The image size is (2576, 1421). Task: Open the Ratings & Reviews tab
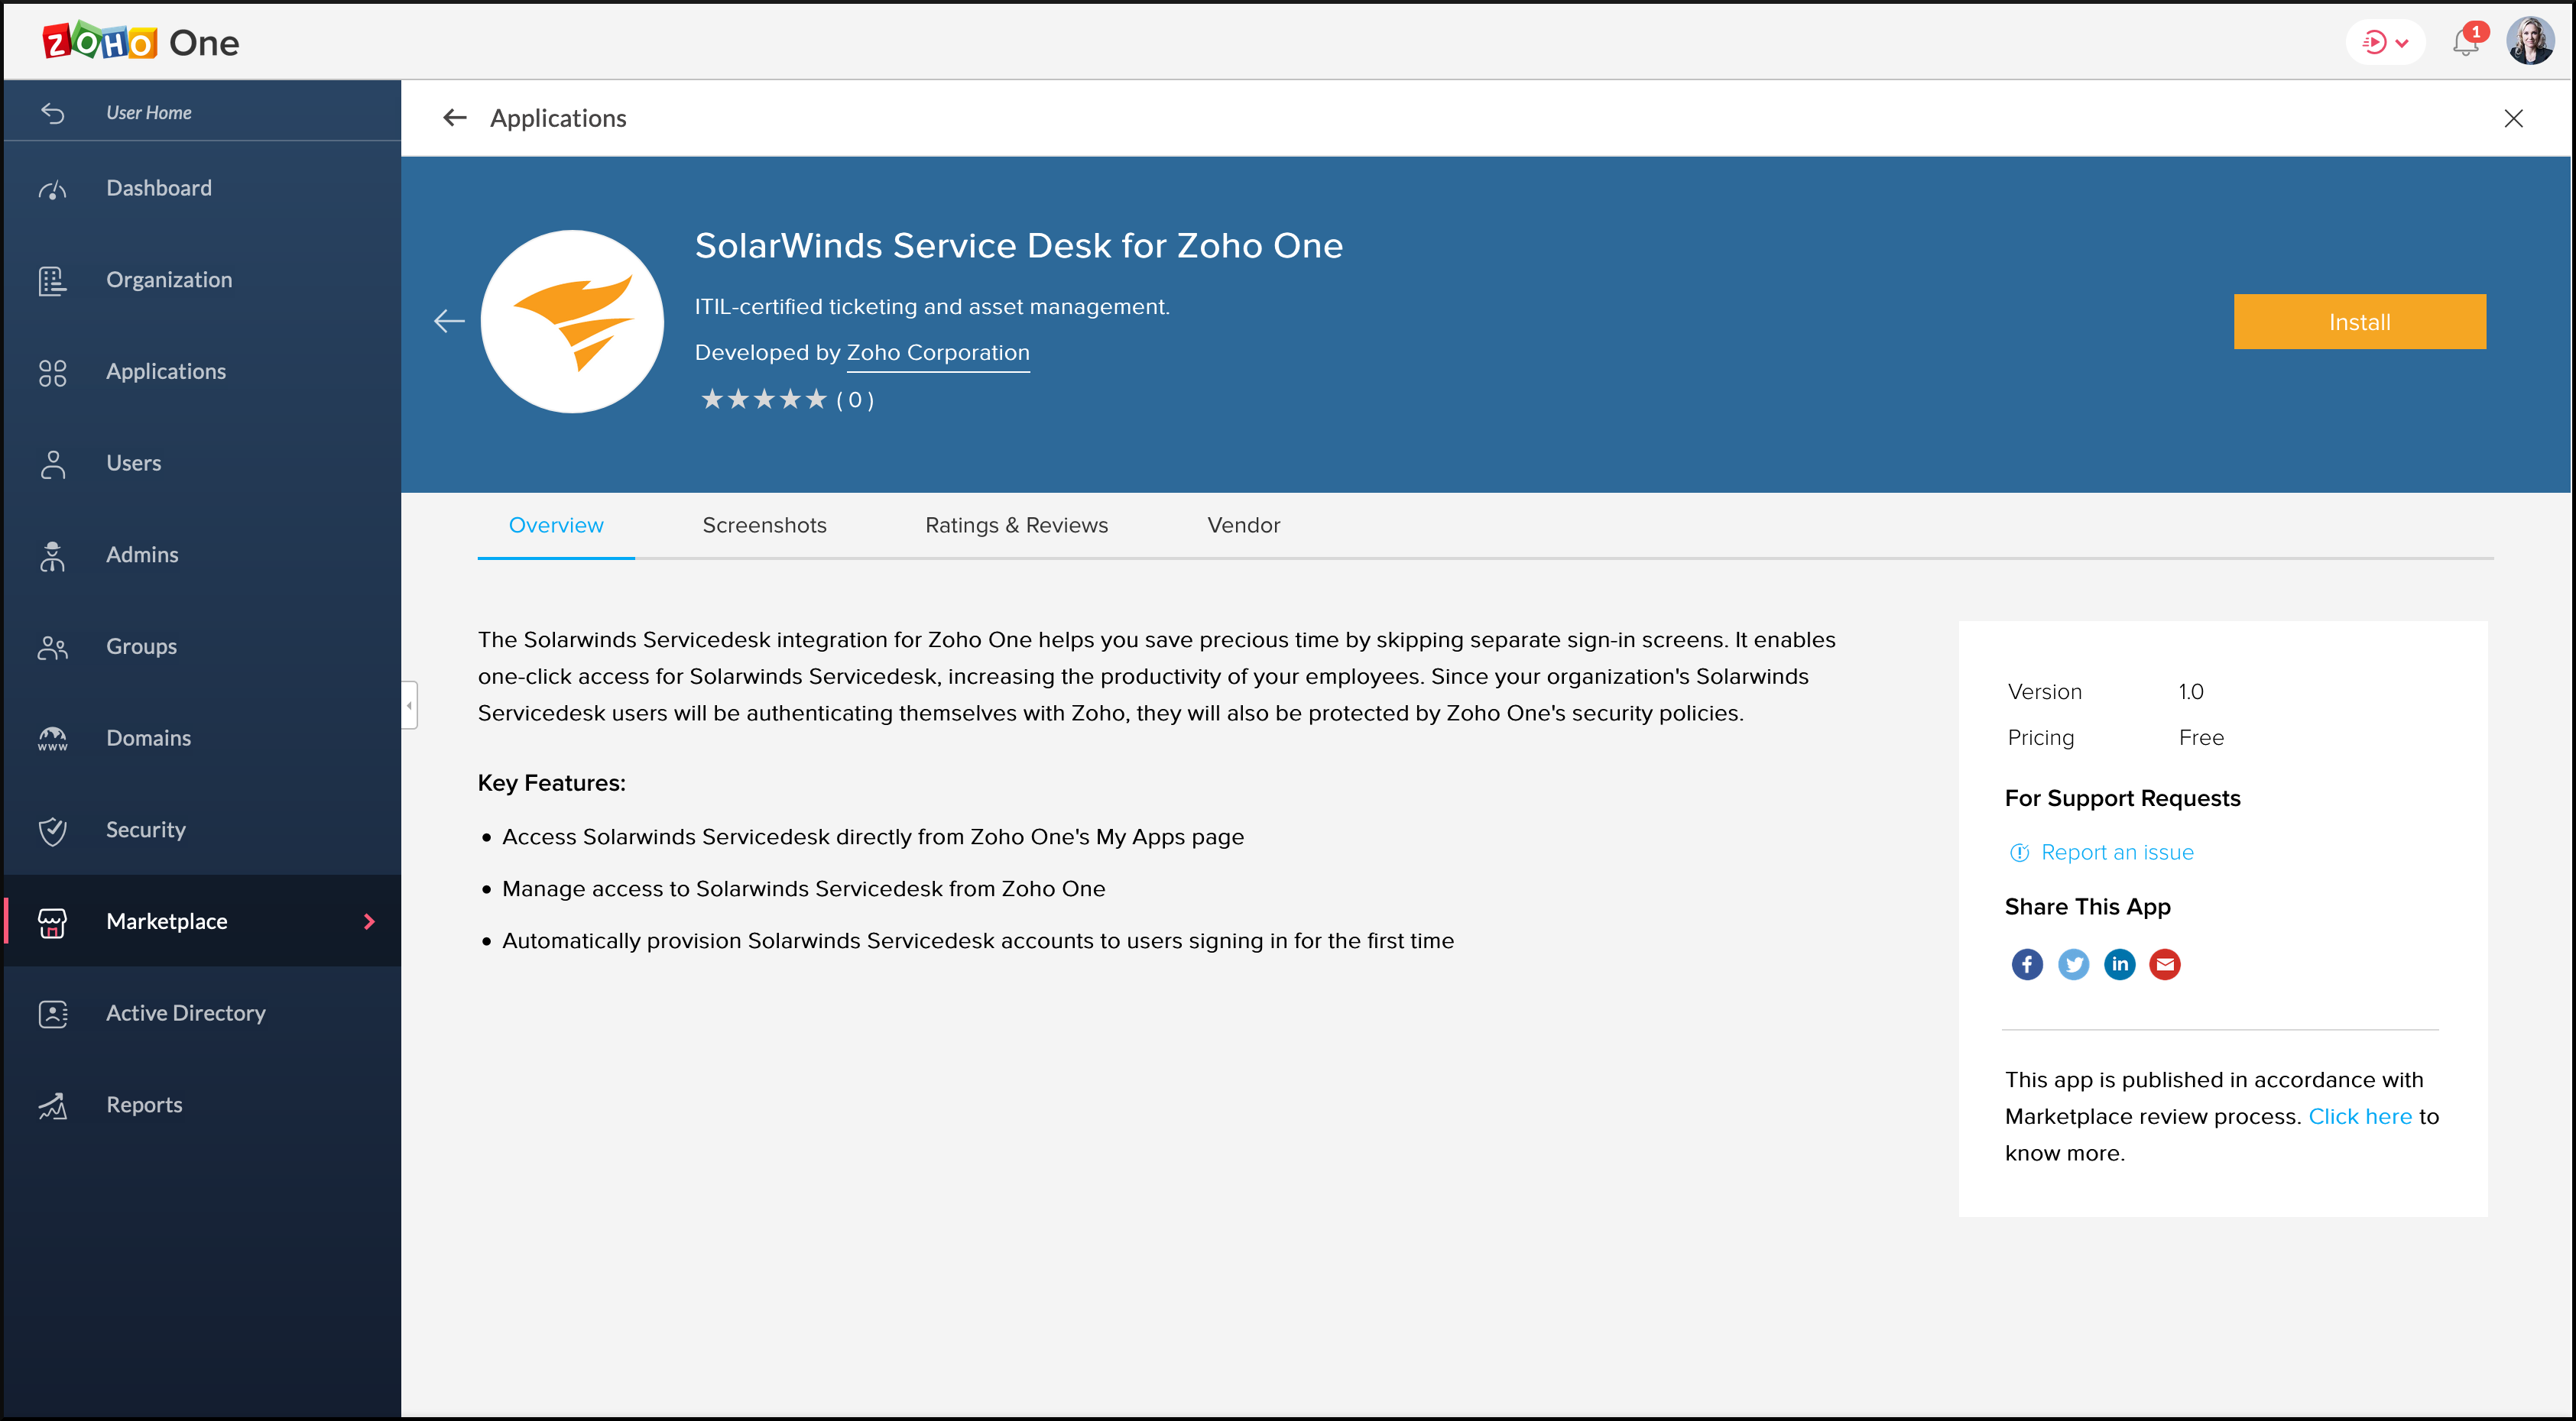click(x=1016, y=525)
